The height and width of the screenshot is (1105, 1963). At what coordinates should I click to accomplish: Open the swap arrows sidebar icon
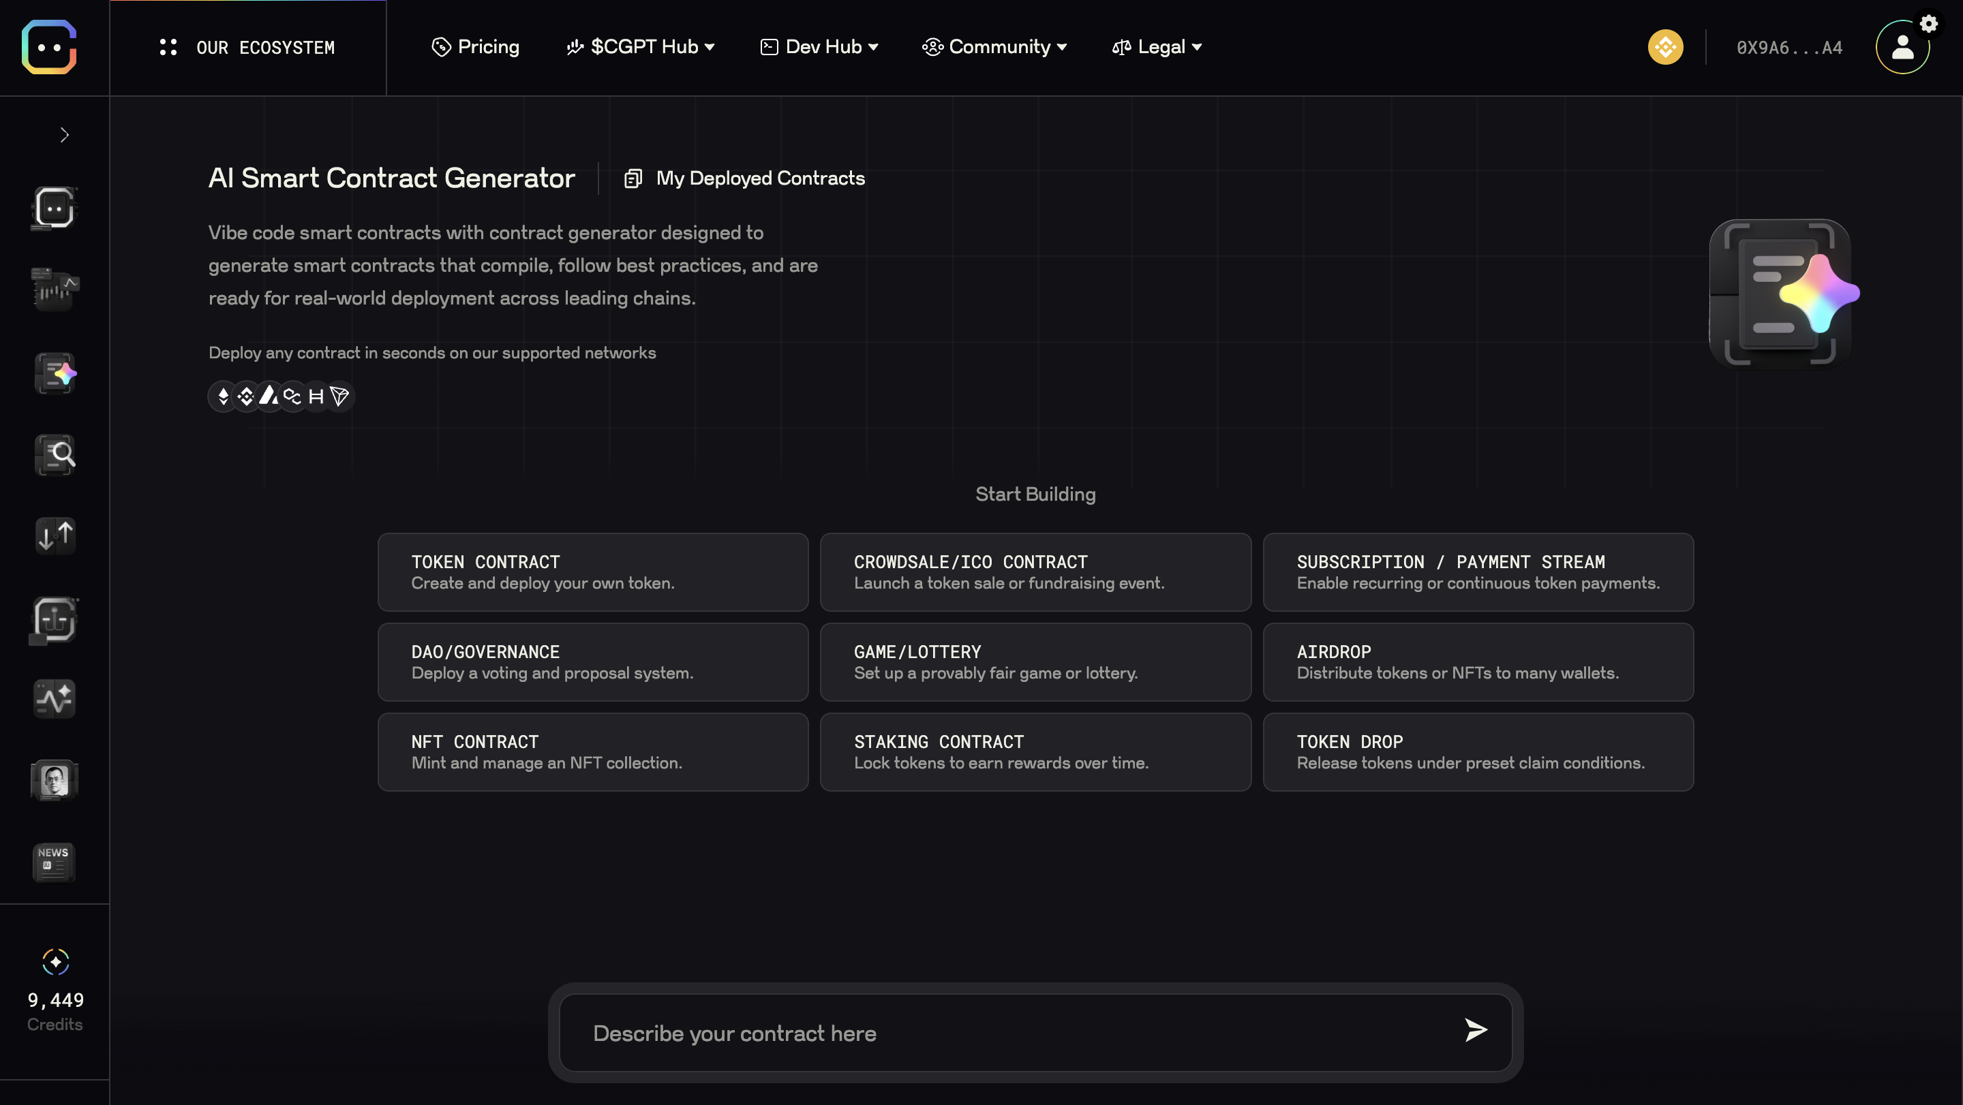(x=55, y=536)
